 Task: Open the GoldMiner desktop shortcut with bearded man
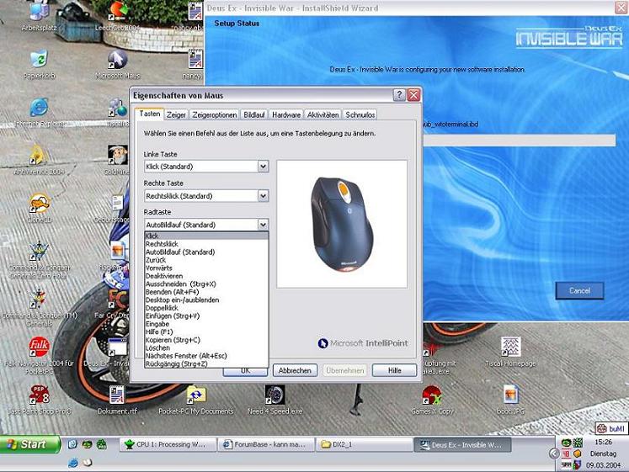point(118,160)
